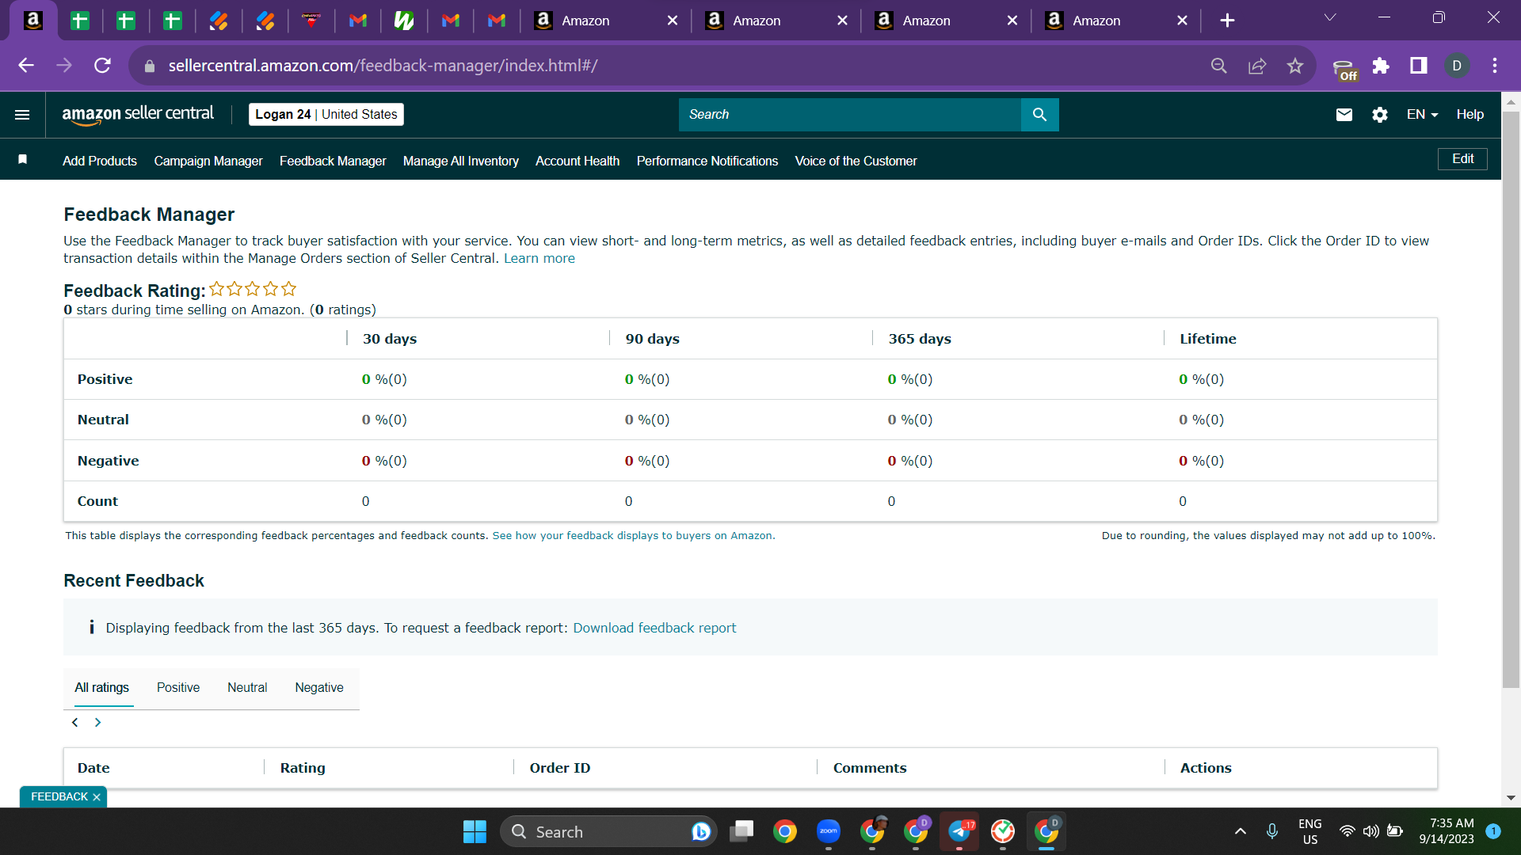The width and height of the screenshot is (1521, 855).
Task: Open Performance Notifications
Action: (707, 161)
